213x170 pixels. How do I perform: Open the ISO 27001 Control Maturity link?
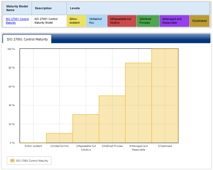[x=17, y=21]
